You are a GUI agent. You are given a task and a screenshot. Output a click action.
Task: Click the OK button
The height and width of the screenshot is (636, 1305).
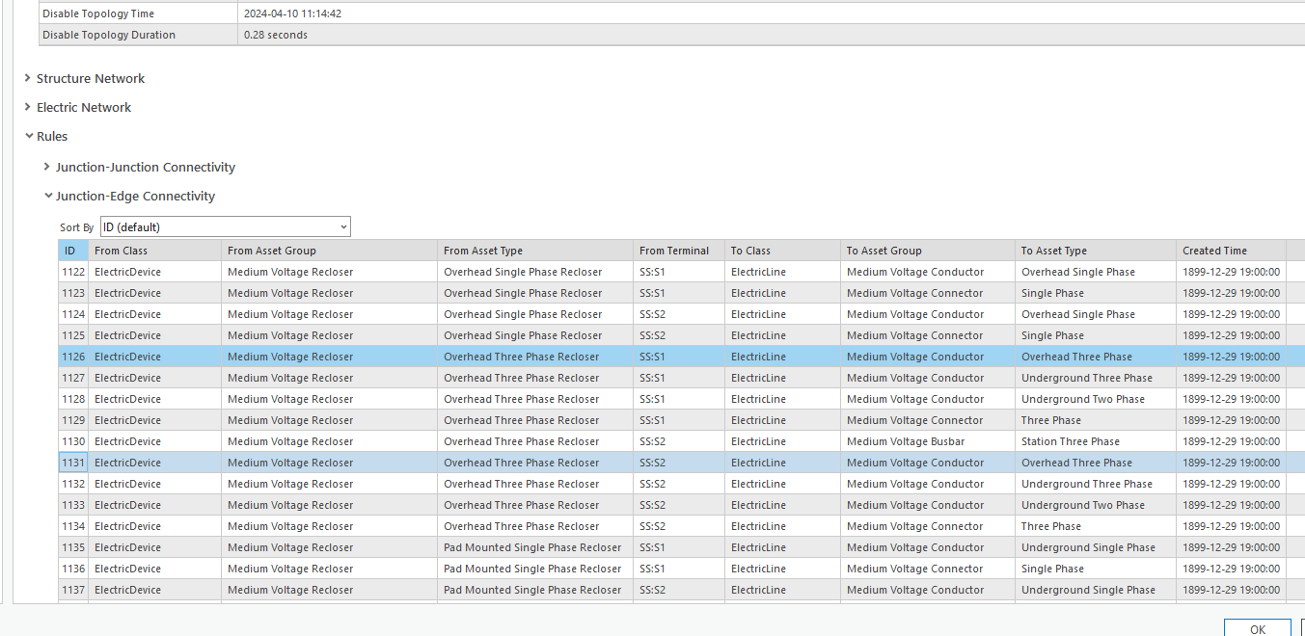[x=1256, y=627]
